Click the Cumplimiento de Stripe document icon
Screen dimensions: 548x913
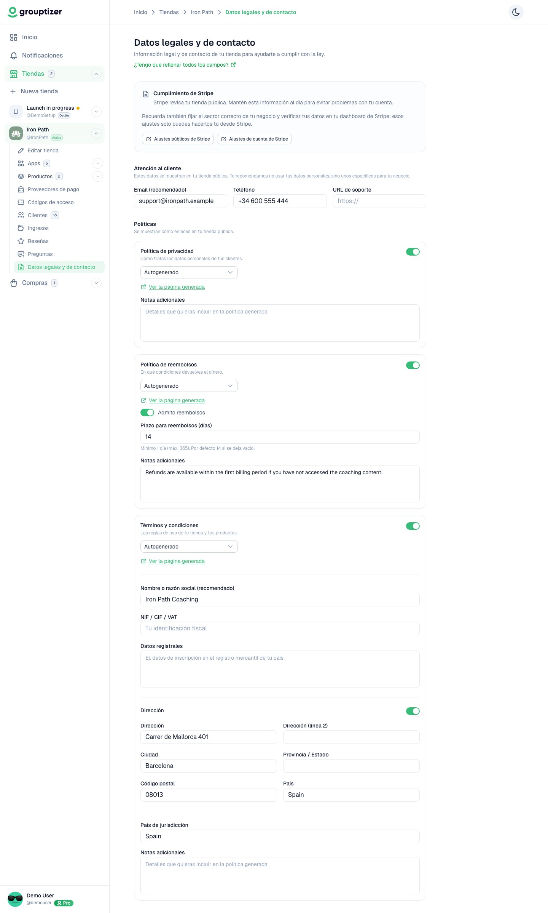[x=145, y=94]
